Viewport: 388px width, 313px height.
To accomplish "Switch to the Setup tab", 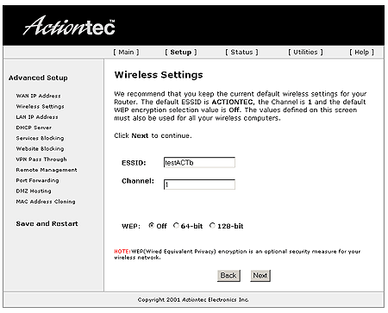I will pyautogui.click(x=181, y=52).
